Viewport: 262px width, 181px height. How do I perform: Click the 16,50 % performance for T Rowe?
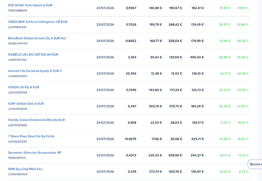pos(243,139)
